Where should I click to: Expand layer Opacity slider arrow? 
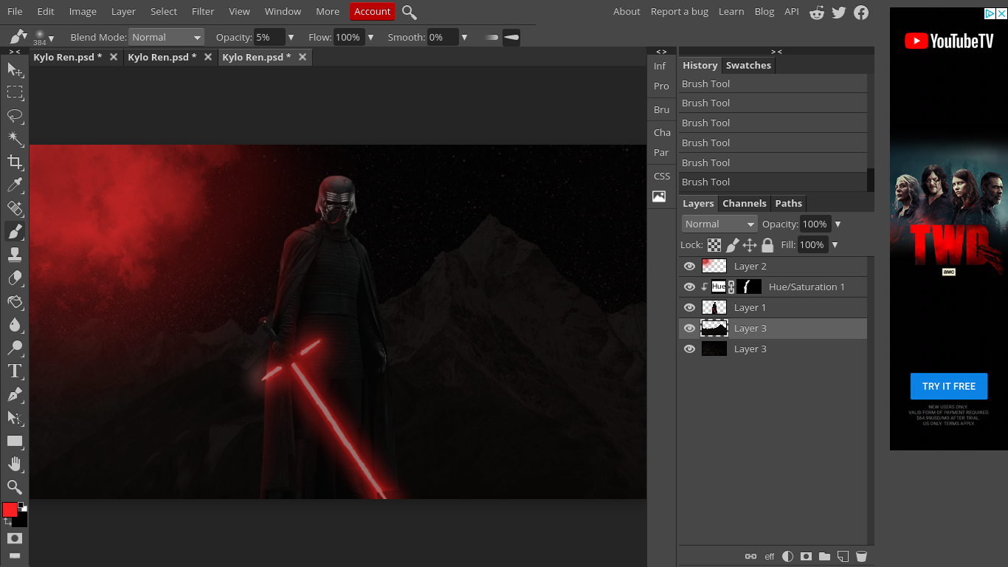click(838, 224)
